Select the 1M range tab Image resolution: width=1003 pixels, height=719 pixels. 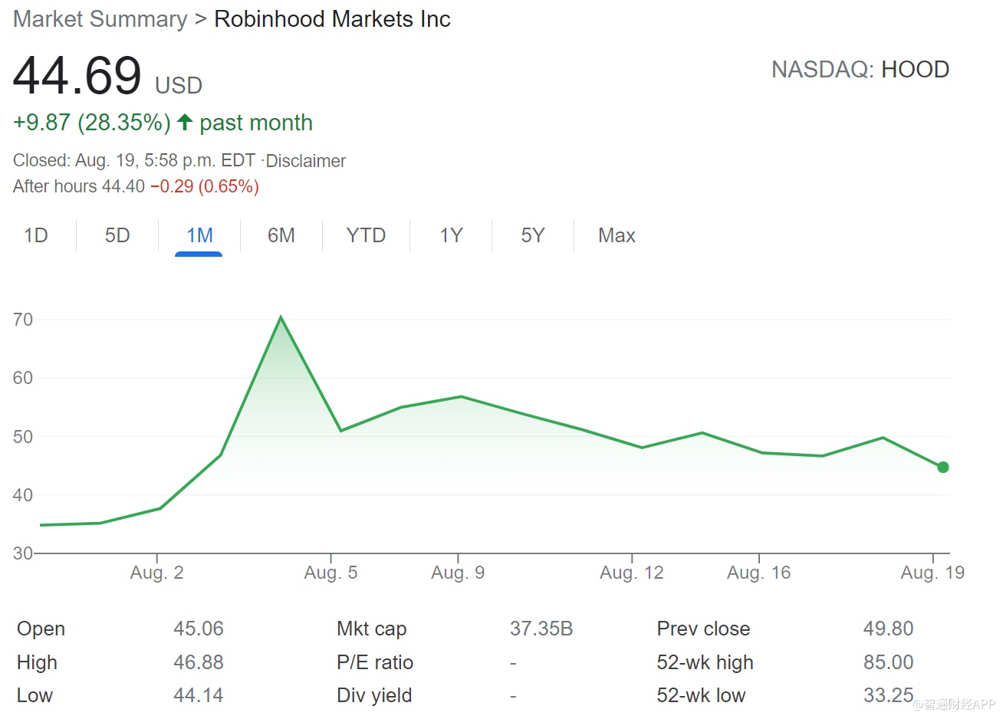(199, 235)
